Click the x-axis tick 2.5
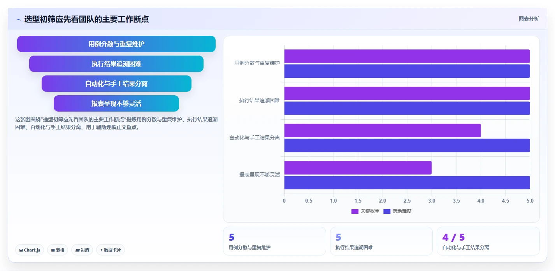This screenshot has height=271, width=555. (407, 201)
